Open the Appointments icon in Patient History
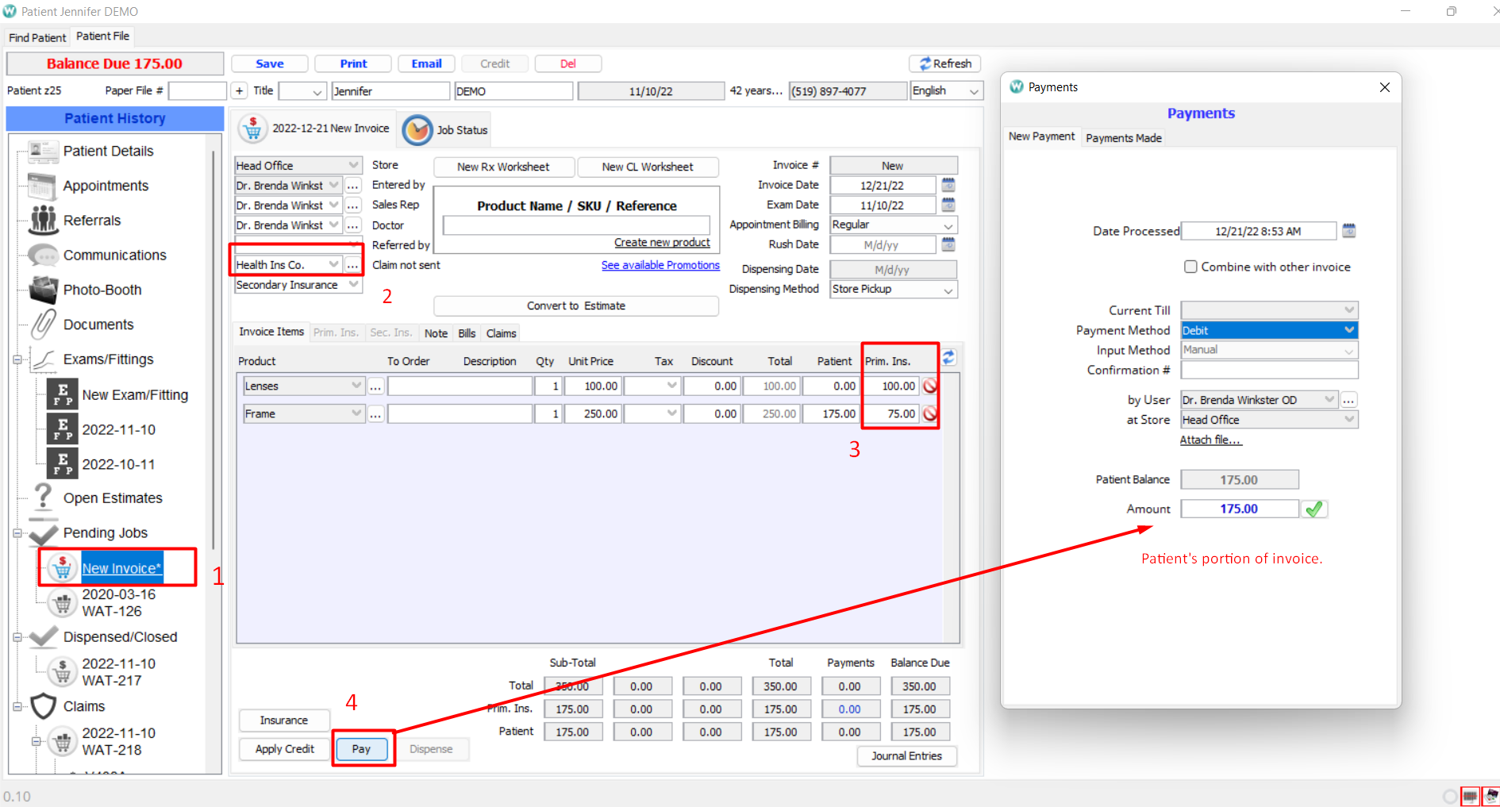The image size is (1500, 807). [42, 185]
